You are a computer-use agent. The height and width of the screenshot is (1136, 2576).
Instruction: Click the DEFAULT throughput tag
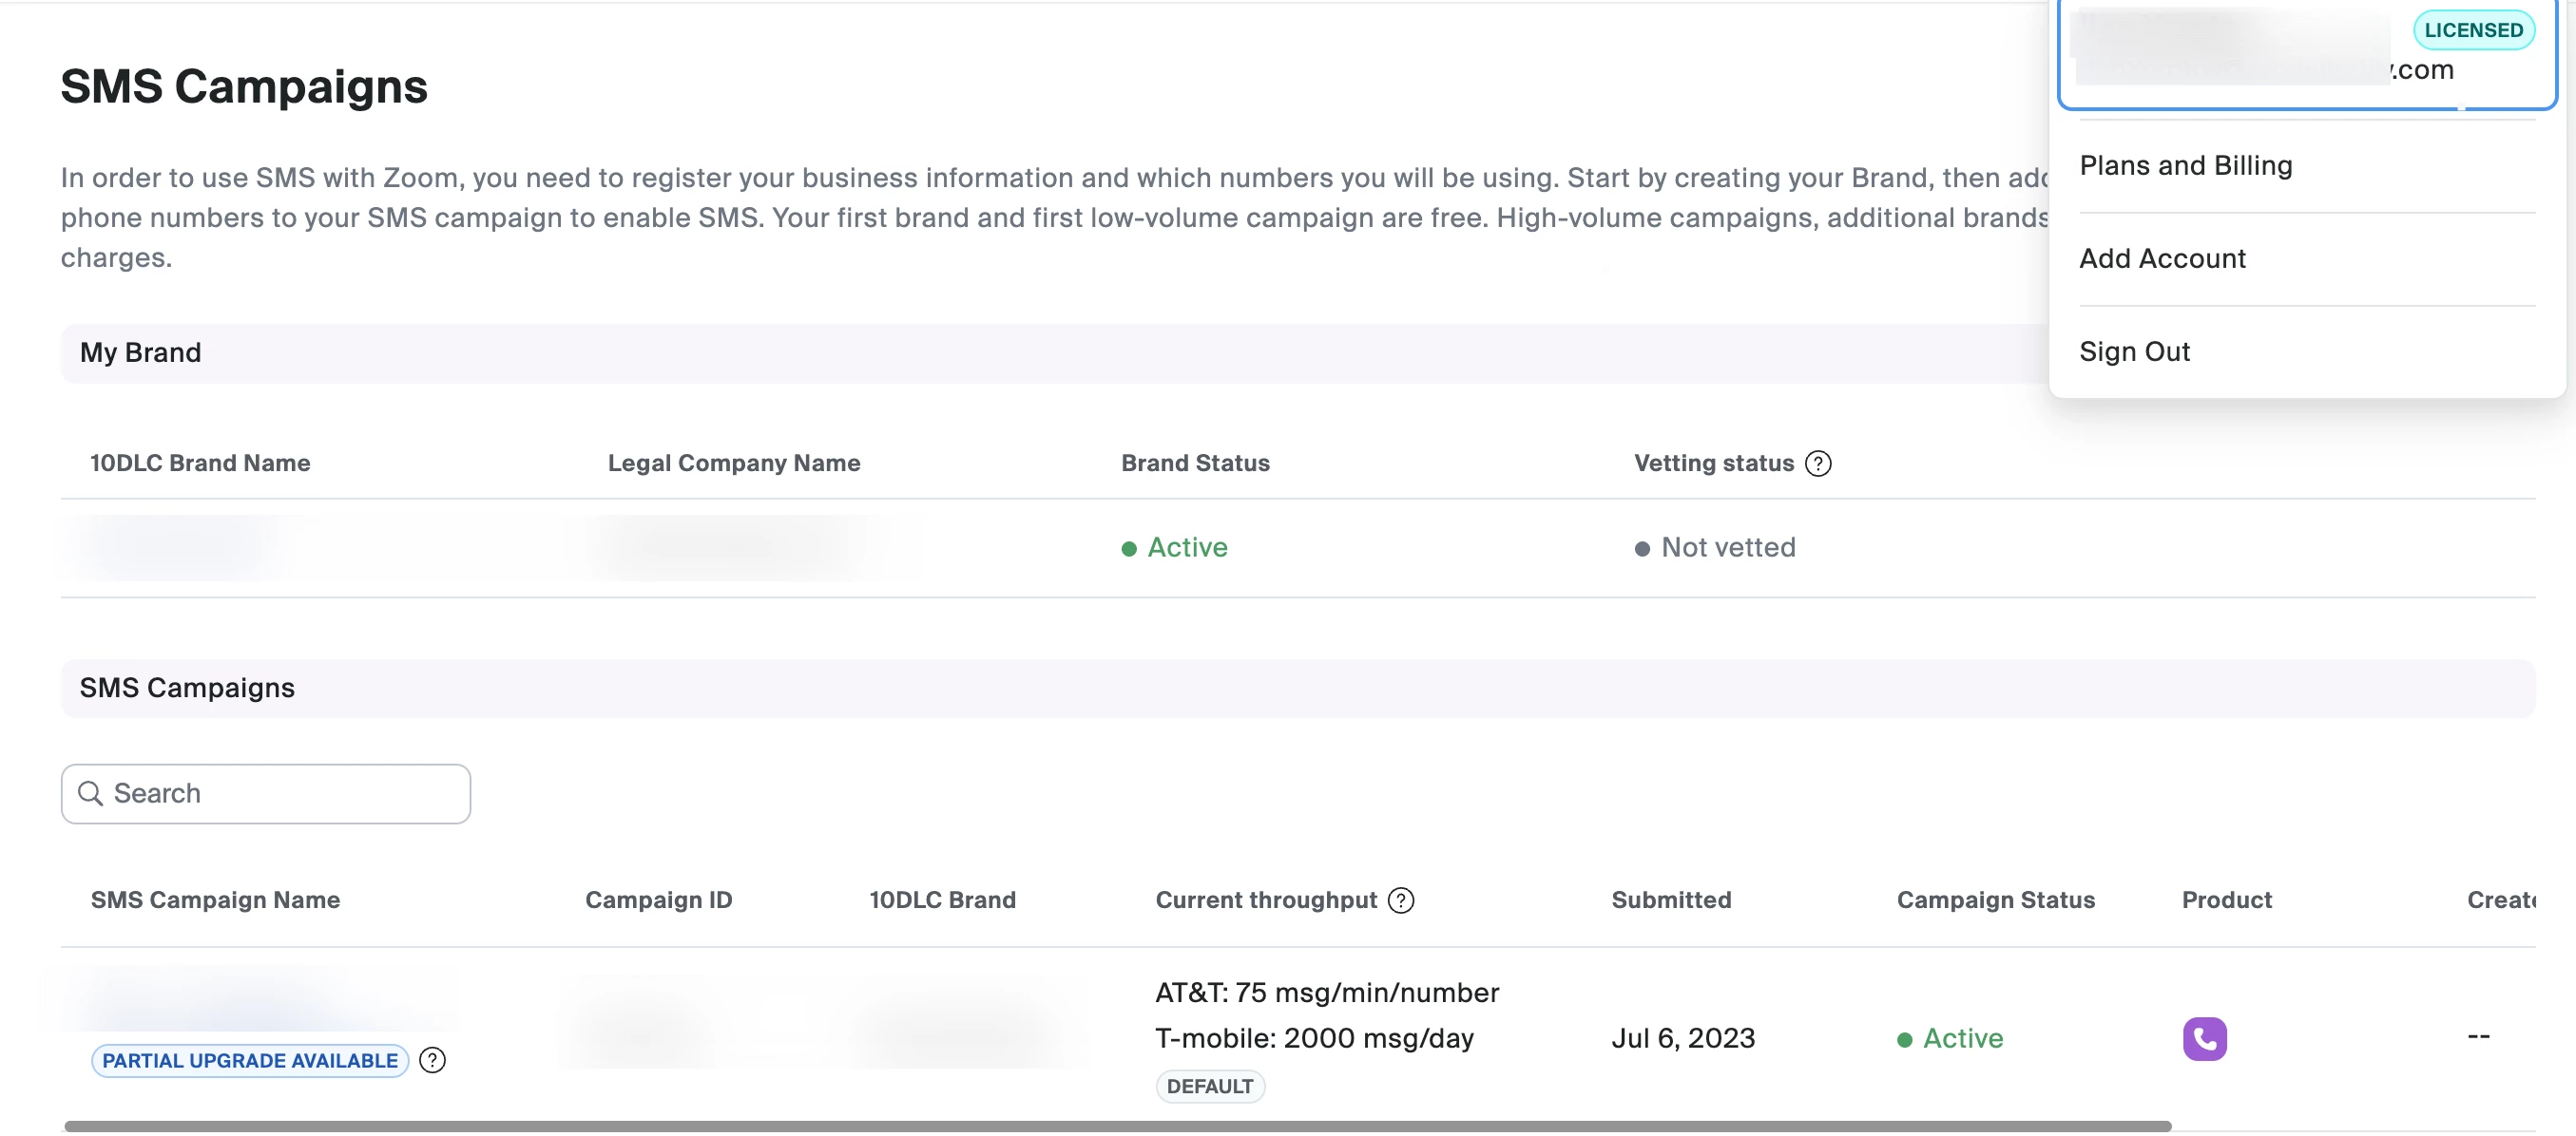pyautogui.click(x=1209, y=1086)
